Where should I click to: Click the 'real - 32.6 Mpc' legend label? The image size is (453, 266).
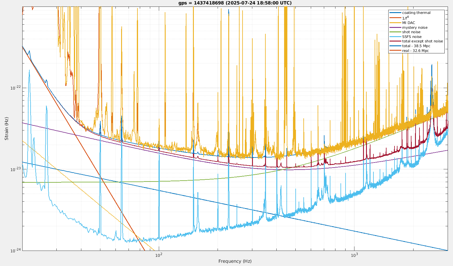pos(416,51)
